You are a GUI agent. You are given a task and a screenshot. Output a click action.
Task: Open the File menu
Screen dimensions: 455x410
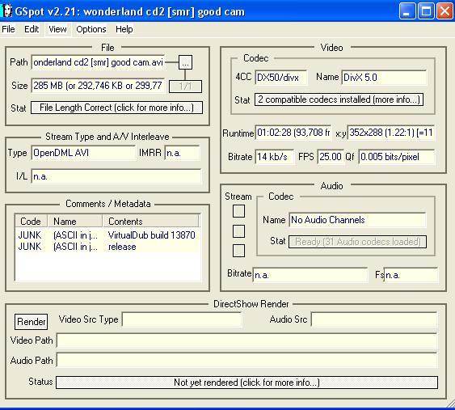tap(8, 29)
